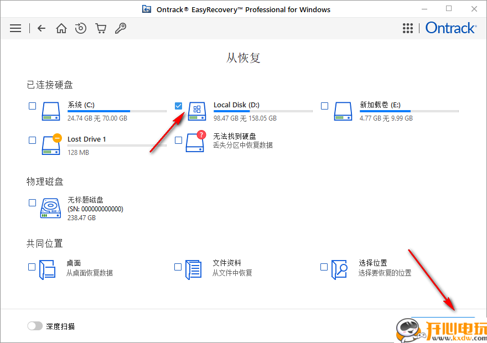Viewport: 487px width, 343px height.
Task: Click the Ontrack logo link
Action: click(450, 28)
